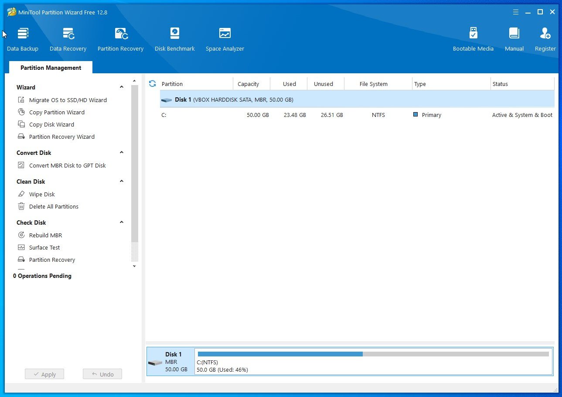
Task: Click the Delete All Partitions trash icon
Action: click(x=21, y=206)
